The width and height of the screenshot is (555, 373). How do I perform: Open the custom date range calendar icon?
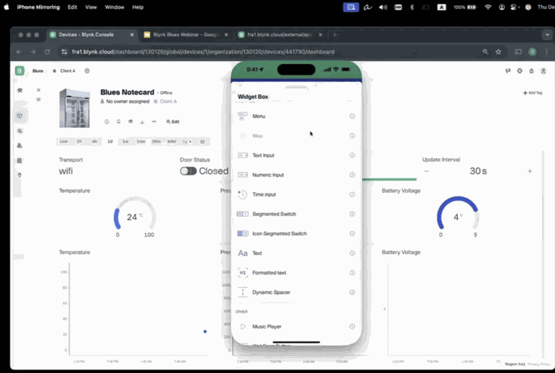tap(203, 142)
